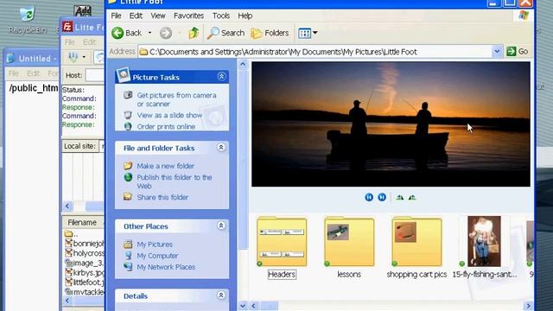Screen dimensions: 553x311
Task: Open the Views dropdown button
Action: [308, 33]
